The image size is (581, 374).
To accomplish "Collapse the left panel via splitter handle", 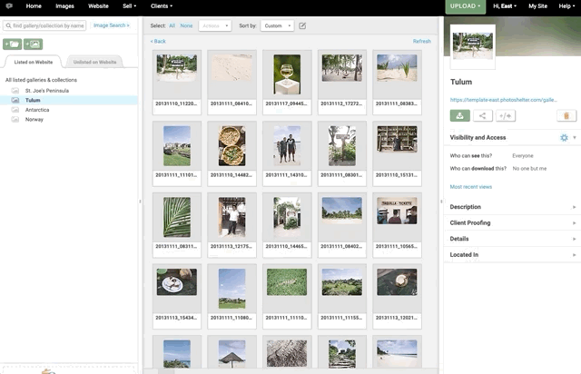I will [140, 202].
